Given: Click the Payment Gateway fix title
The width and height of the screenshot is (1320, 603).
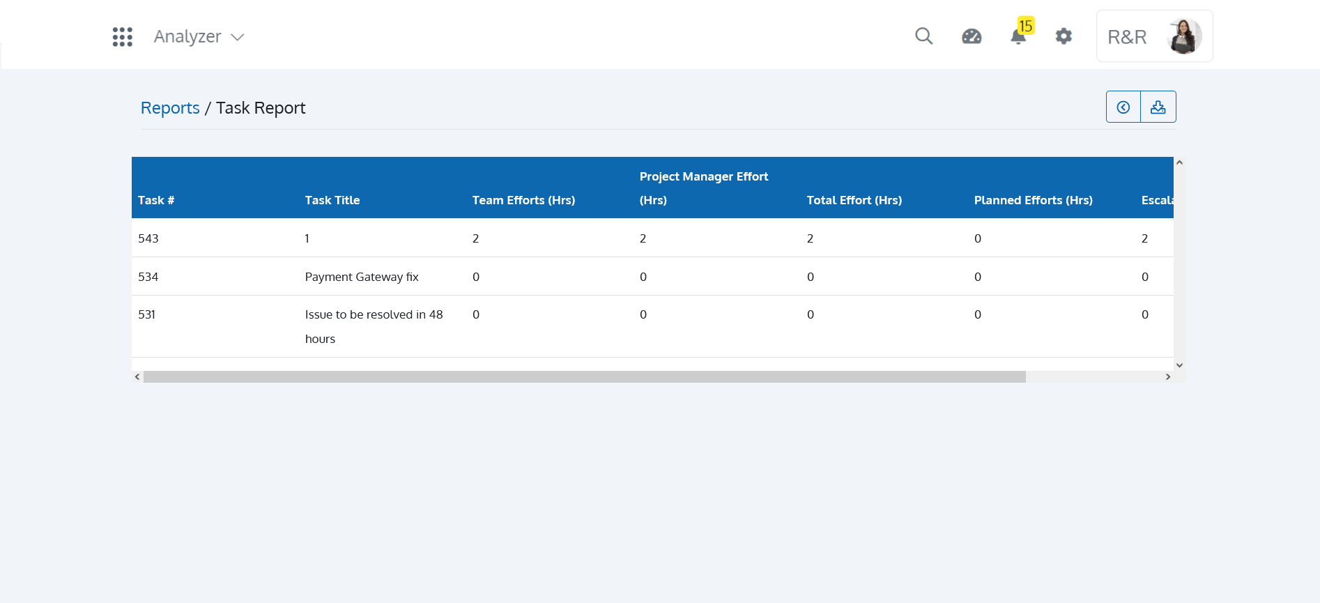Looking at the screenshot, I should [362, 277].
